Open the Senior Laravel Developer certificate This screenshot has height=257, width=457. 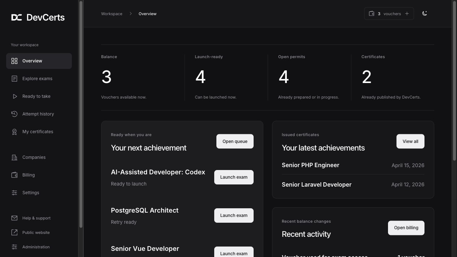coord(316,184)
